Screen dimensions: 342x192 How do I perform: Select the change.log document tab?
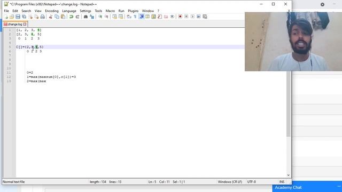(x=15, y=24)
